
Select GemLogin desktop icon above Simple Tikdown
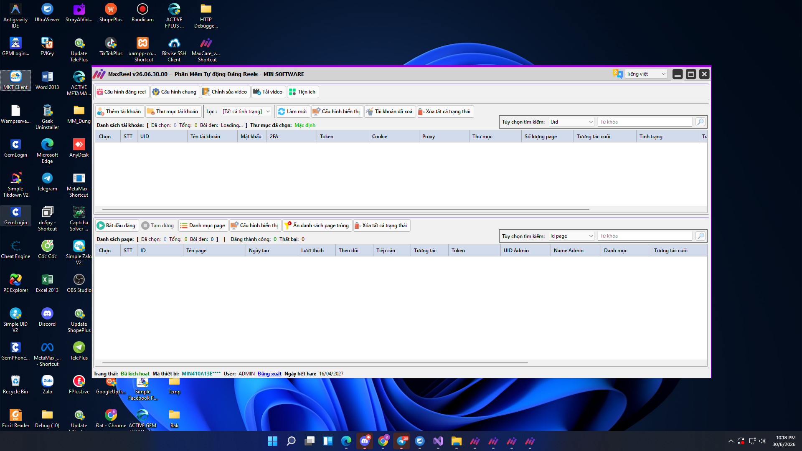pyautogui.click(x=15, y=148)
